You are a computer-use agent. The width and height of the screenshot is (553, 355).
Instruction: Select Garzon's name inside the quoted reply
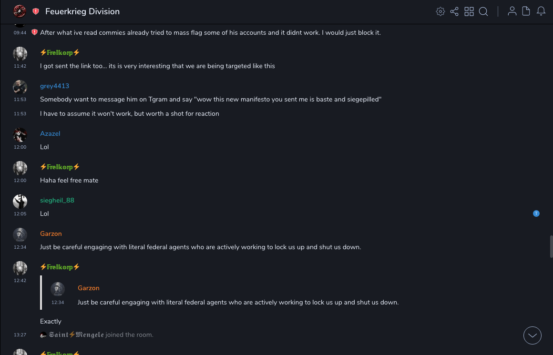pyautogui.click(x=89, y=288)
